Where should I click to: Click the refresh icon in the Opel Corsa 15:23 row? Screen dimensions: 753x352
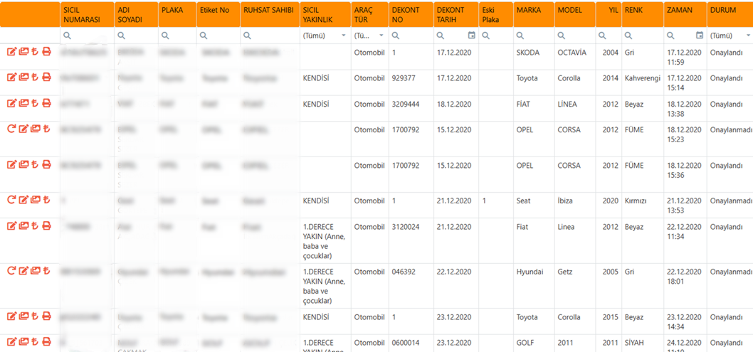pos(11,129)
